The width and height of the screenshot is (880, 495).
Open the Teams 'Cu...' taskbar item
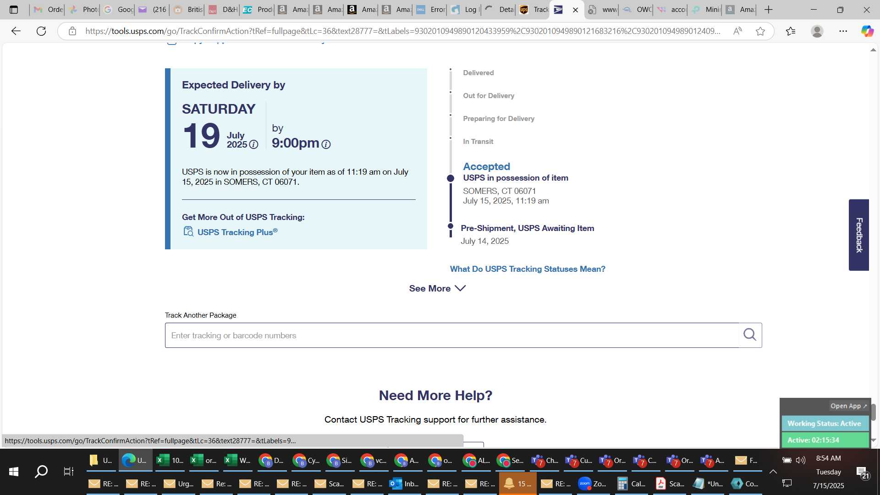pyautogui.click(x=579, y=460)
